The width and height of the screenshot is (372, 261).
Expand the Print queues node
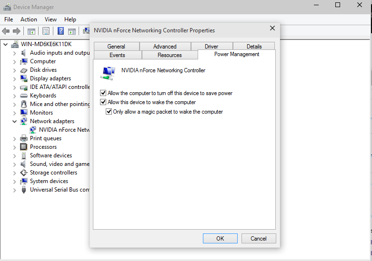[15, 139]
